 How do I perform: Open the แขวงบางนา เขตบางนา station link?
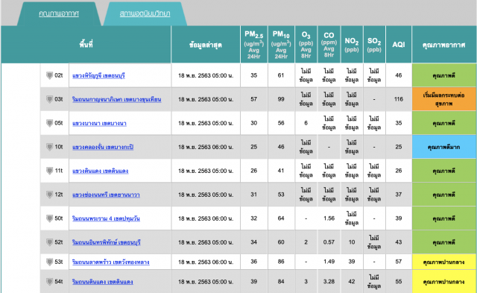pyautogui.click(x=99, y=123)
